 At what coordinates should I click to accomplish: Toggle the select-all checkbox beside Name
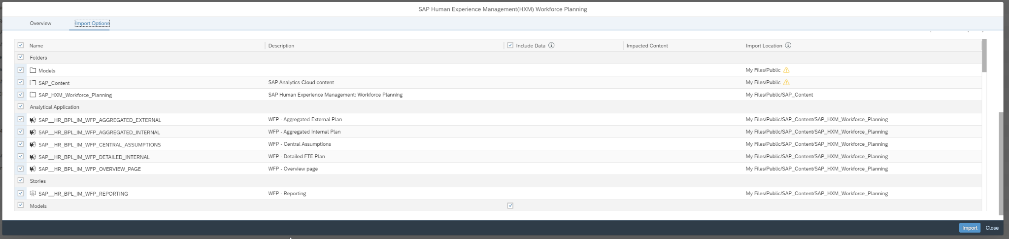coord(21,45)
